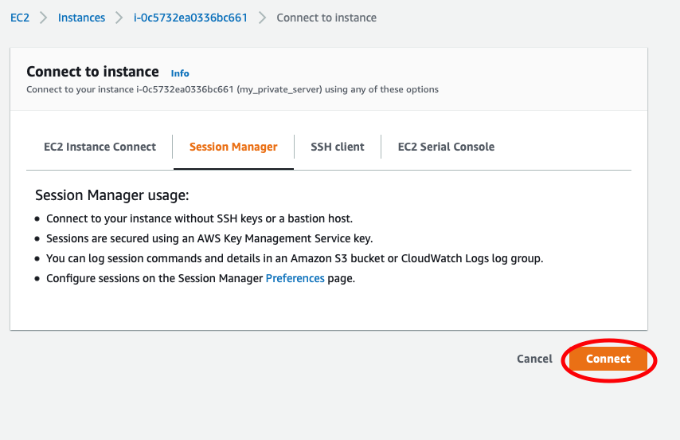The image size is (680, 440).
Task: Open the Info link beside the heading
Action: [180, 73]
